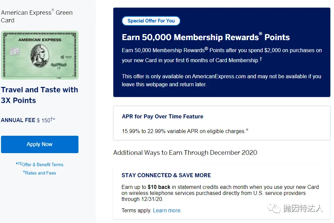The height and width of the screenshot is (223, 334).
Task: Click the footnote symbols beside annual fee $150
Action: 53,119
